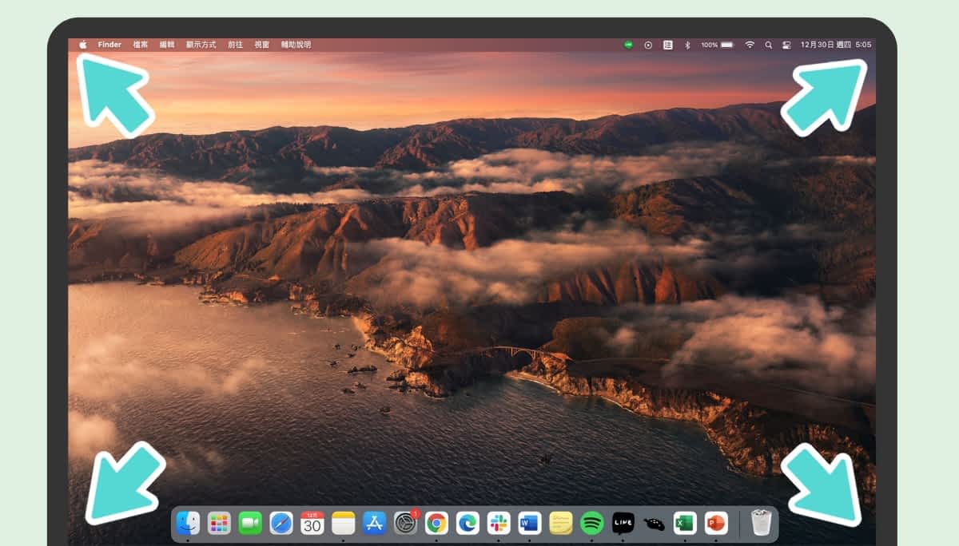Click the 100% battery indicator
Viewport: 959px width, 546px height.
coord(718,45)
